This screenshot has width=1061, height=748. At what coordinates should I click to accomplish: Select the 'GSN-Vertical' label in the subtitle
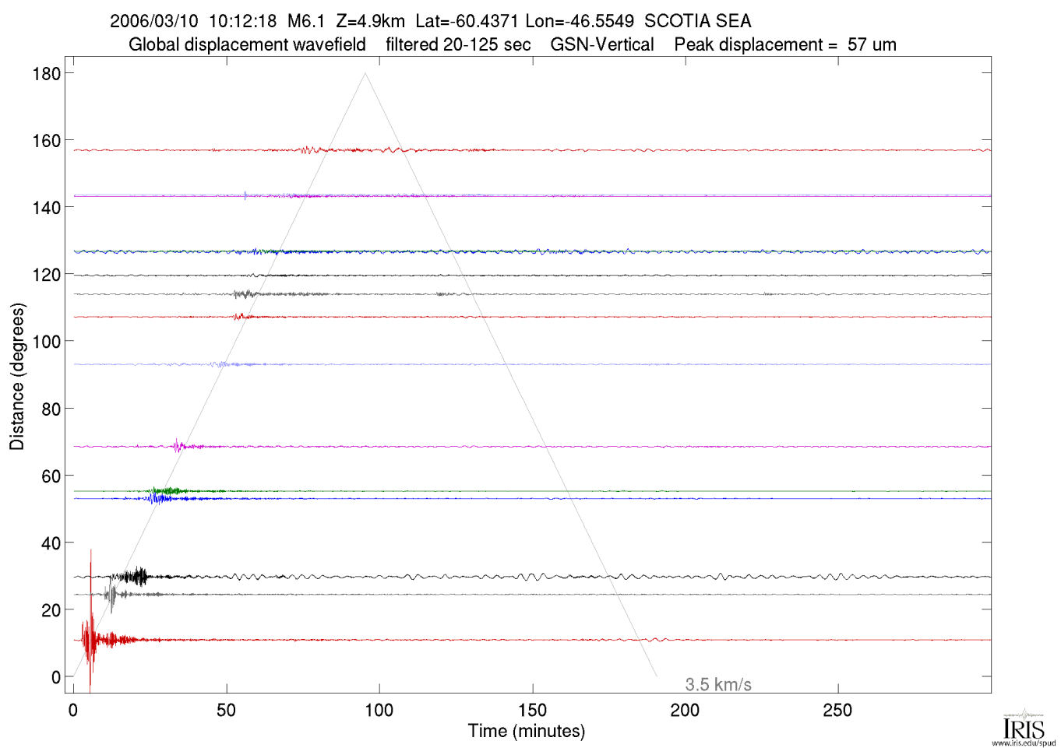pos(601,44)
